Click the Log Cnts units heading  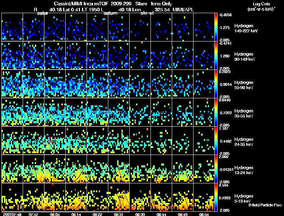tap(261, 6)
